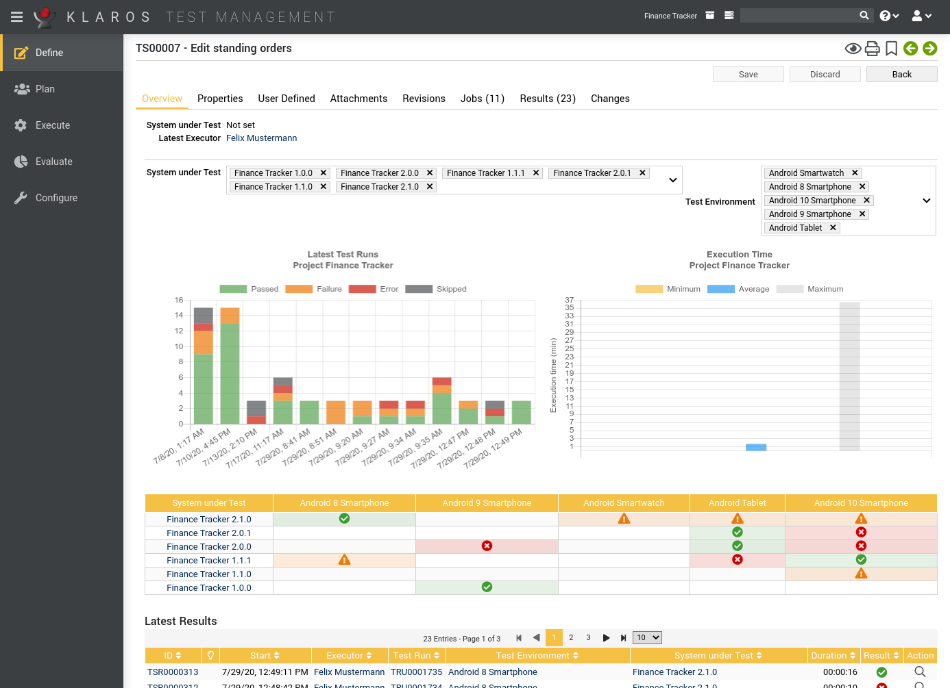Toggle the Error legend swatch

pos(362,289)
